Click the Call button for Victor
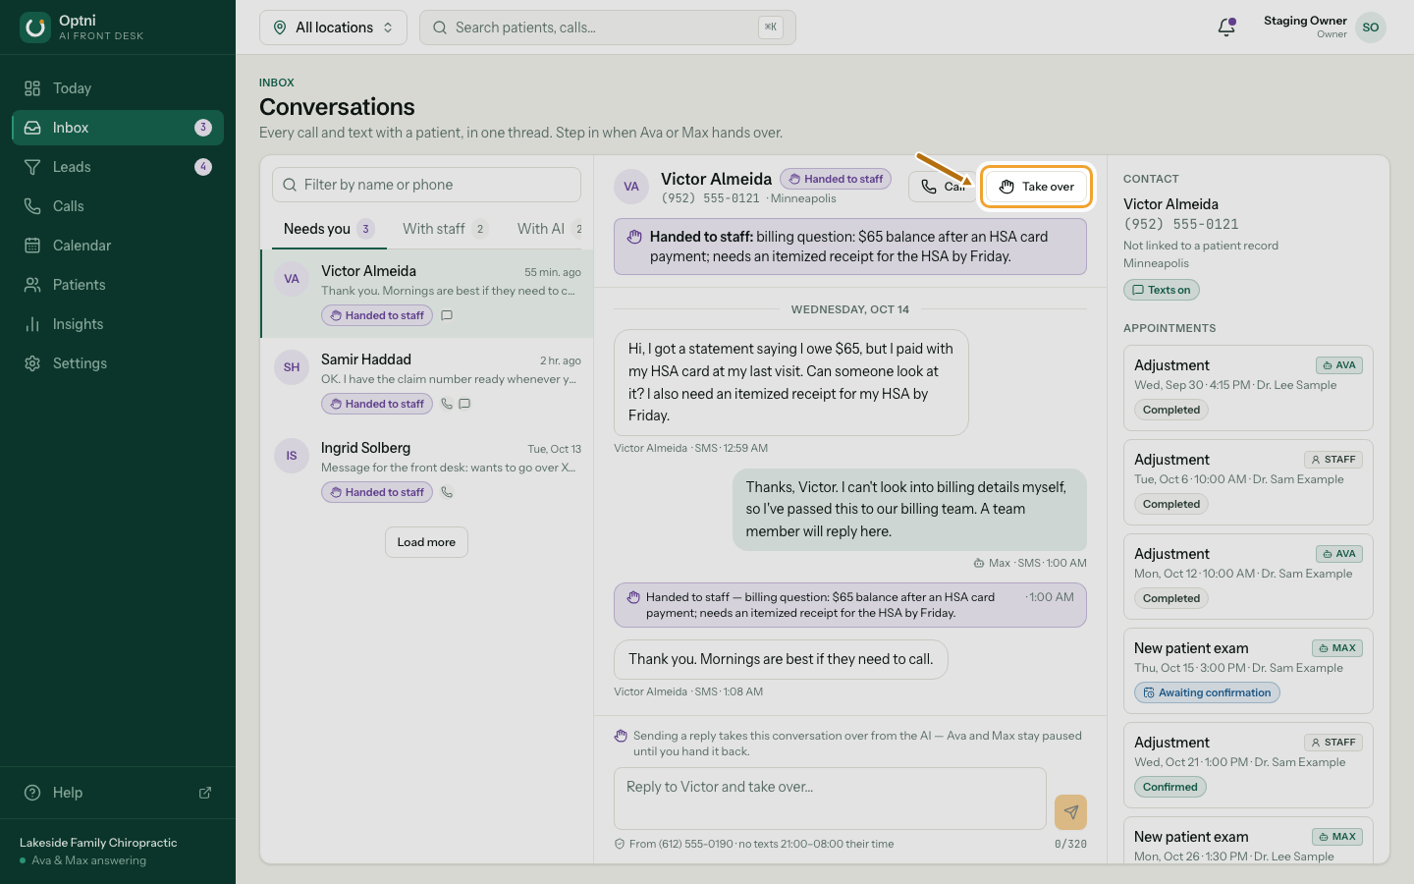 click(x=942, y=187)
